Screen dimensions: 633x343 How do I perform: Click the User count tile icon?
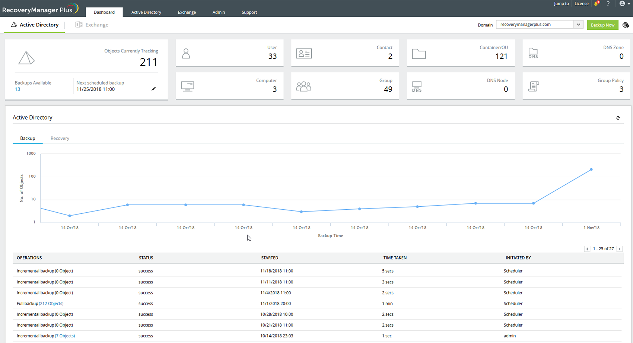click(186, 54)
